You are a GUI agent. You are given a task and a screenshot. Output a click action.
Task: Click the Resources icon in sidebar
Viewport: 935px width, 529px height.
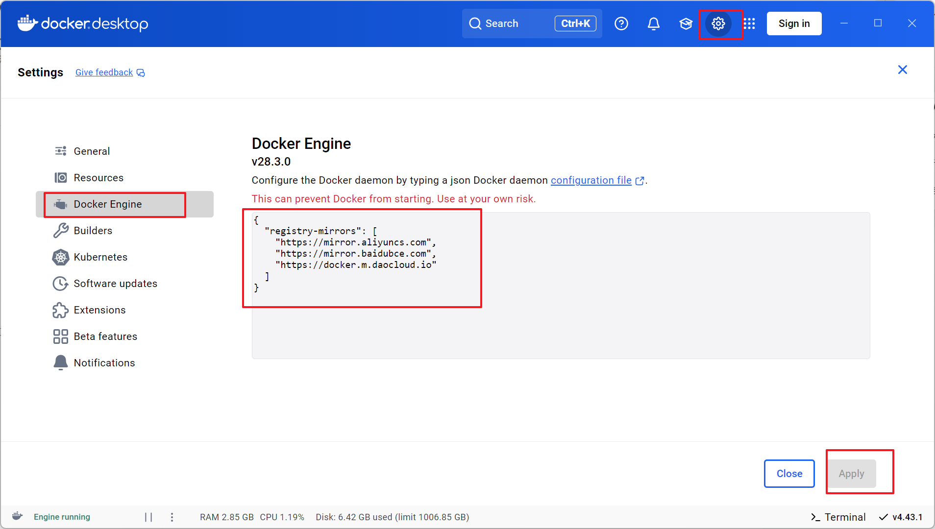tap(61, 177)
